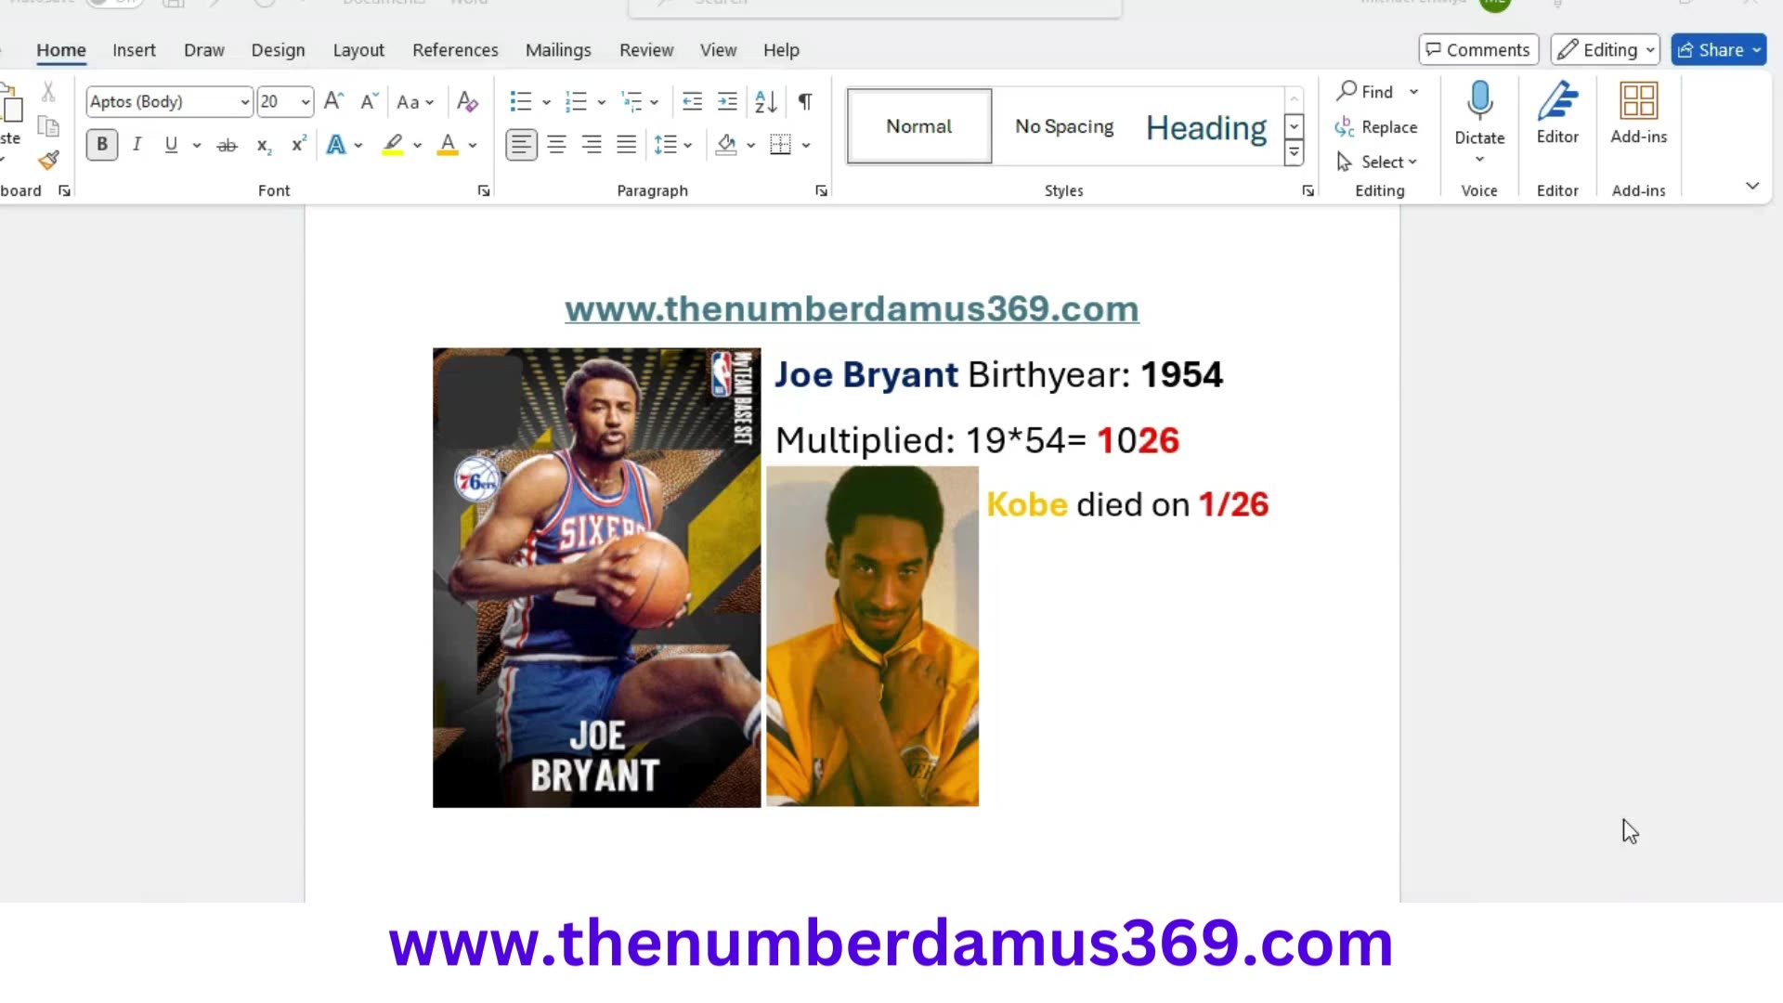This screenshot has width=1783, height=1003.
Task: Launch the Editor pane
Action: coord(1556,111)
